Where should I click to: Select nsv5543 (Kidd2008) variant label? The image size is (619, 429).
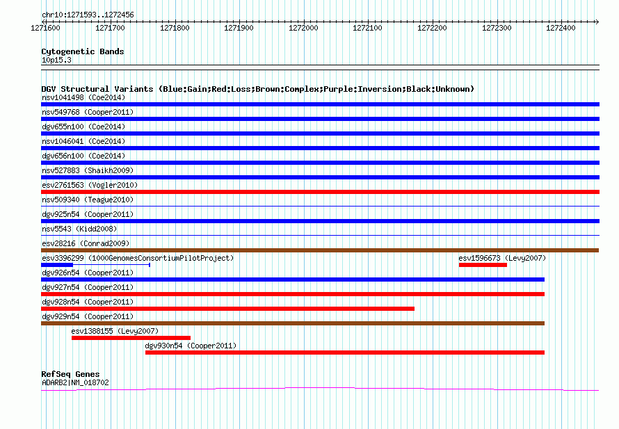[x=79, y=229]
